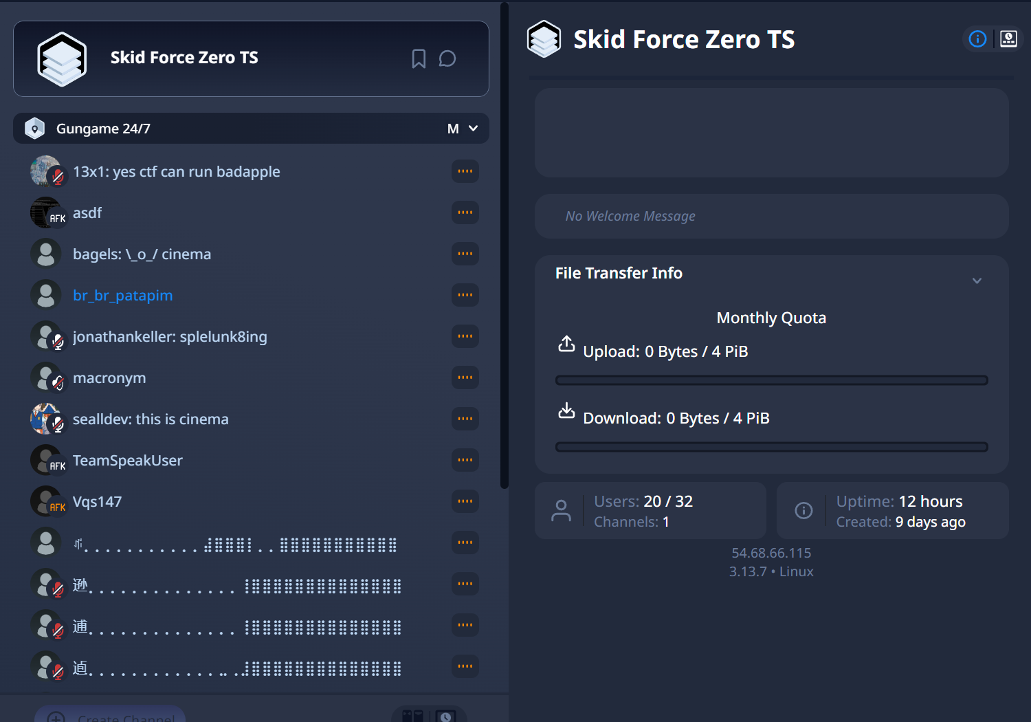Viewport: 1031px width, 722px height.
Task: Click the avatar next to bagels
Action: 46,254
